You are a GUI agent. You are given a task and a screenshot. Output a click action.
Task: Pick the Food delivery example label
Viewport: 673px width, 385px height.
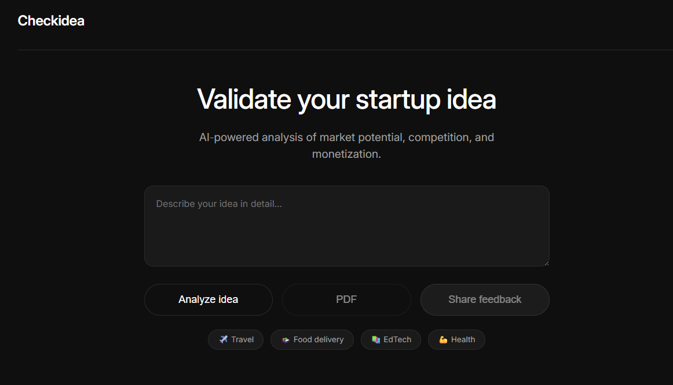[319, 340]
